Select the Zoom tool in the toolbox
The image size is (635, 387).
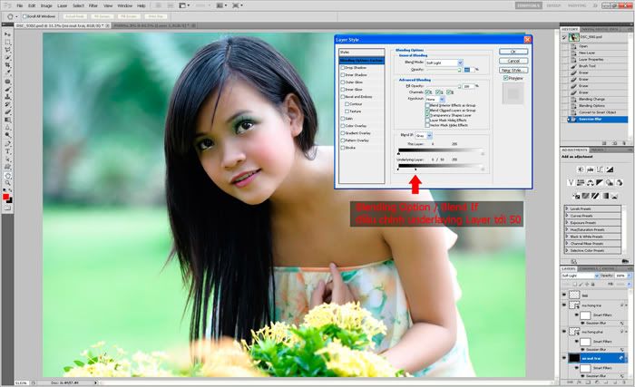pos(7,176)
